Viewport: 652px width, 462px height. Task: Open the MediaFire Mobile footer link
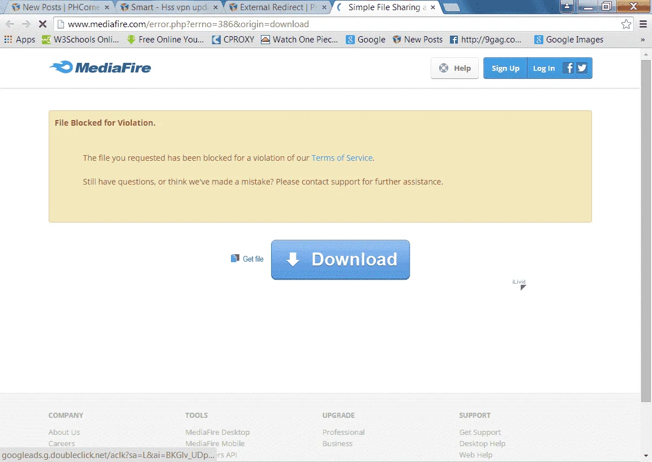[215, 443]
